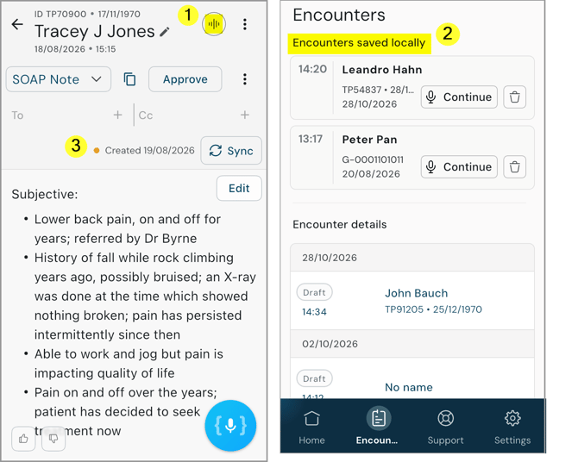Image resolution: width=578 pixels, height=462 pixels.
Task: Delete Peter Pan local encounter
Action: point(515,167)
